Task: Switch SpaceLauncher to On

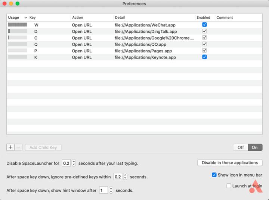Action: coord(255,147)
